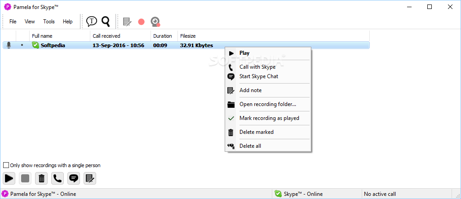Click the bottom grey Stop square button
This screenshot has width=461, height=199.
click(25, 178)
